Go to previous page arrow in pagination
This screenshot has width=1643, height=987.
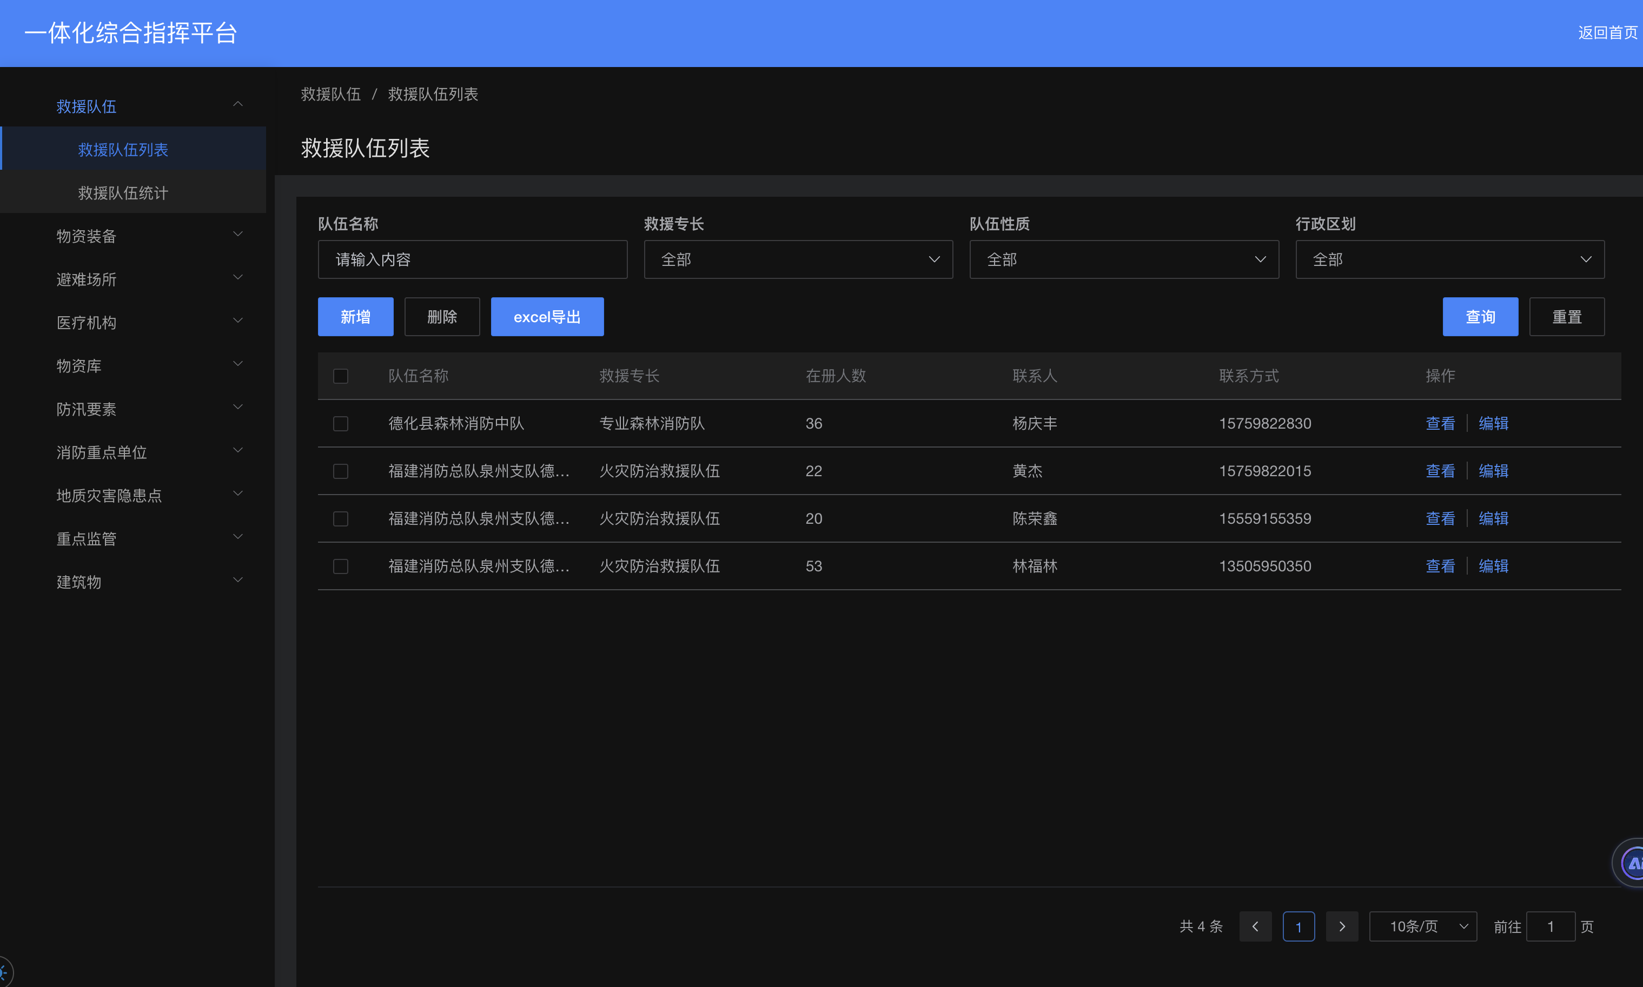coord(1255,926)
